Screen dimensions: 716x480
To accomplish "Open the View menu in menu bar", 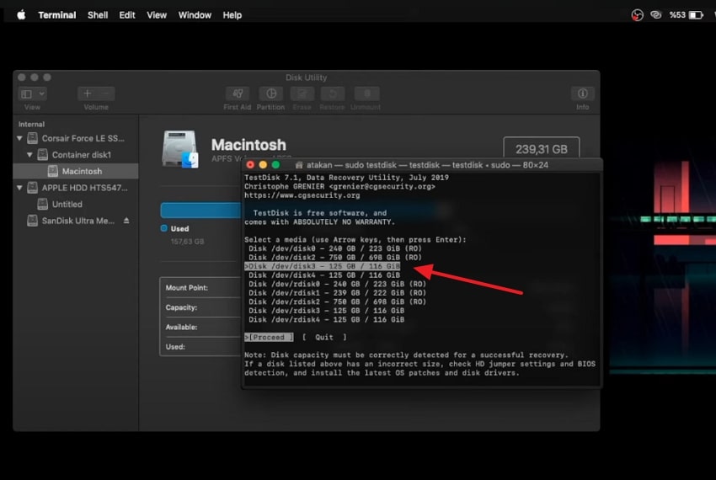I will (157, 15).
